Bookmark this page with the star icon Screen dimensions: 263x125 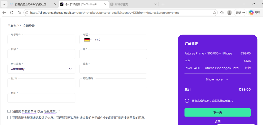click(214, 13)
